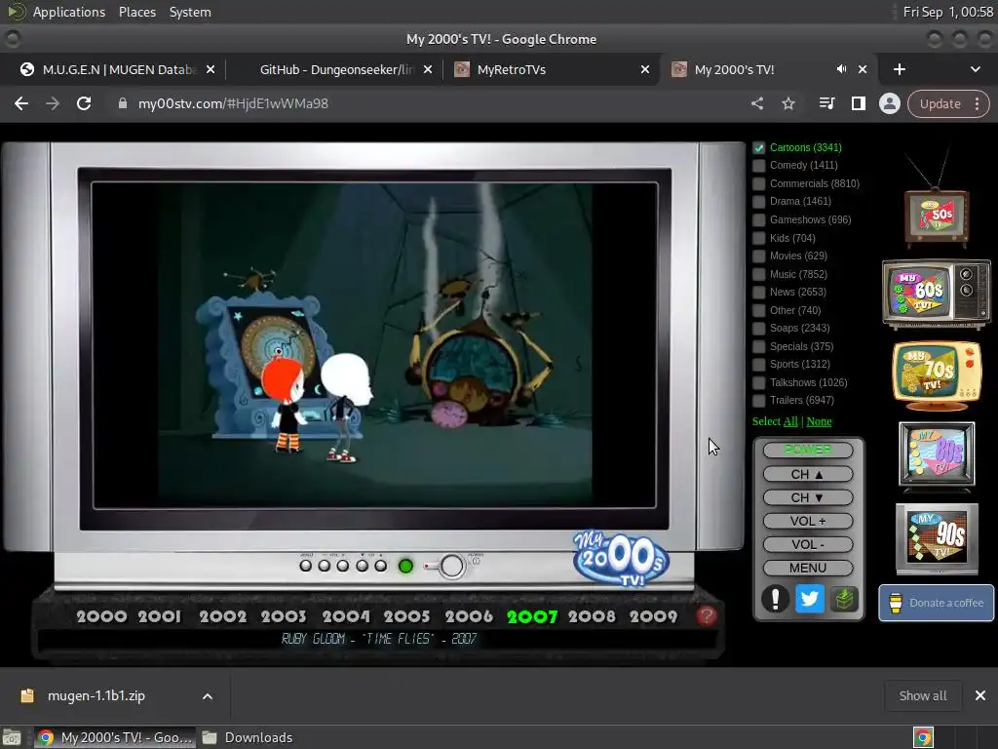Click the show desktop icon in bottom panel
This screenshot has width=998, height=749.
12,737
